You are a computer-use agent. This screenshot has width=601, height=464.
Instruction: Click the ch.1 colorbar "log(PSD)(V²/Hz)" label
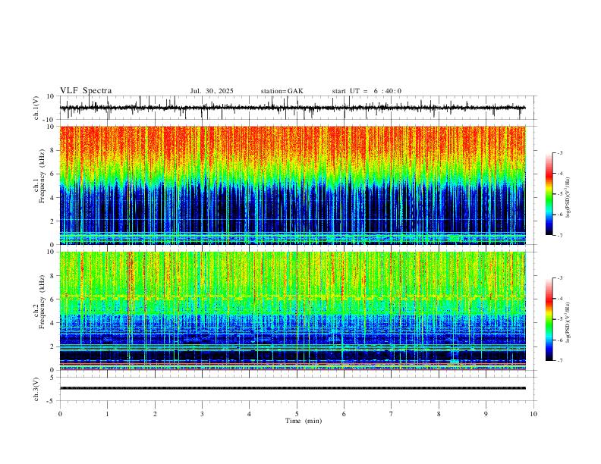click(x=568, y=197)
